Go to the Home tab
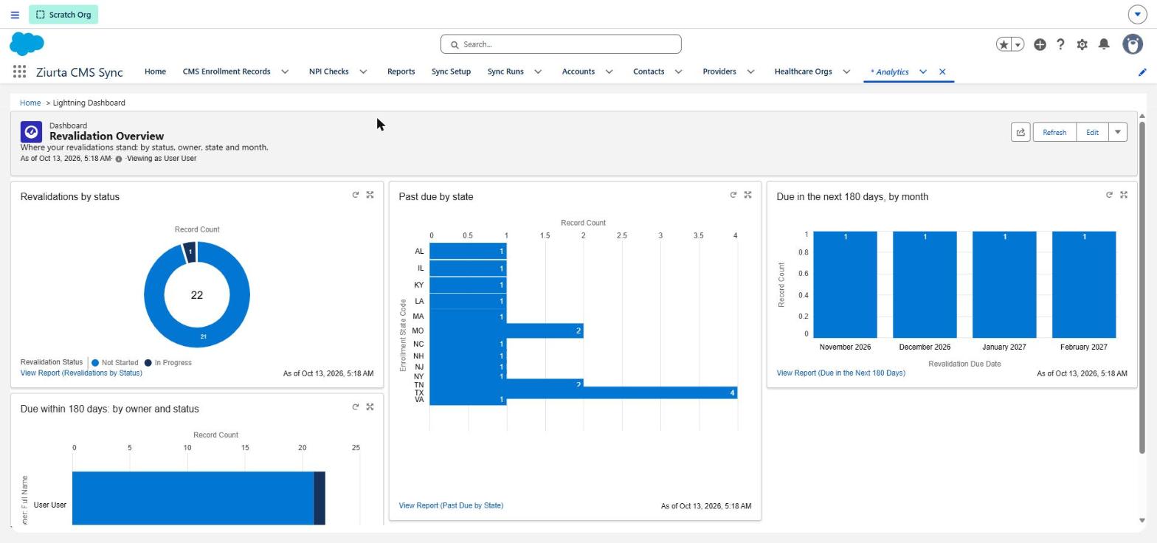This screenshot has width=1157, height=543. coord(155,72)
